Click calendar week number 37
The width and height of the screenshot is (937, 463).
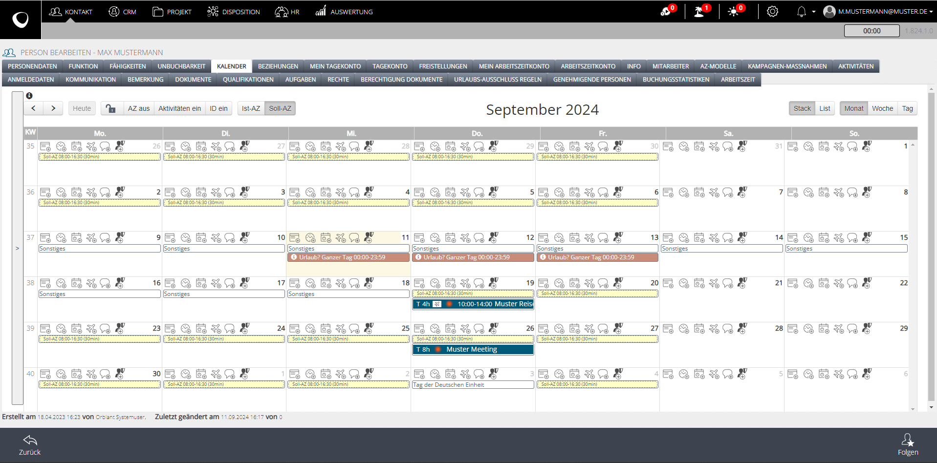point(30,237)
